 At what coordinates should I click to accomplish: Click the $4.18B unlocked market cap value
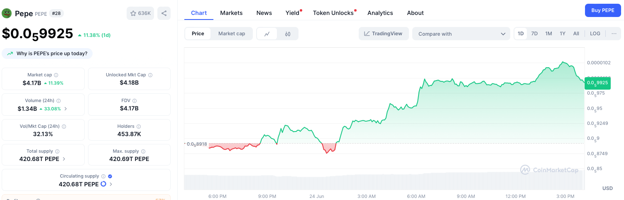(x=129, y=83)
